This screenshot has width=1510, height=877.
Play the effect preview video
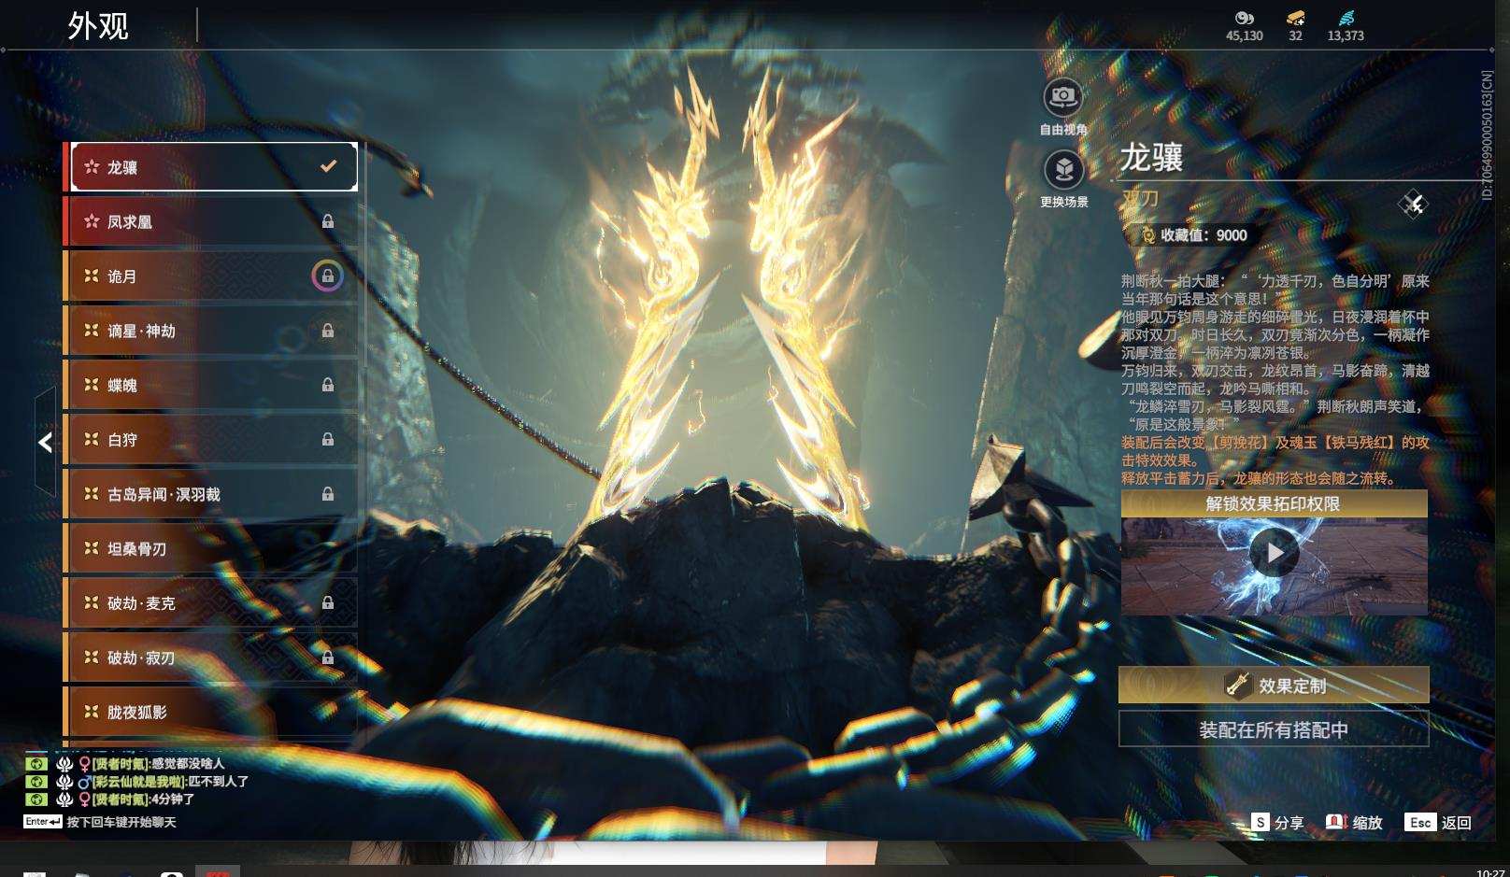[x=1275, y=553]
